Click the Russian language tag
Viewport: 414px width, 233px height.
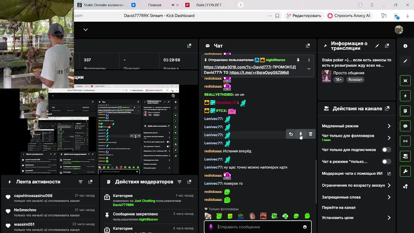tap(355, 80)
